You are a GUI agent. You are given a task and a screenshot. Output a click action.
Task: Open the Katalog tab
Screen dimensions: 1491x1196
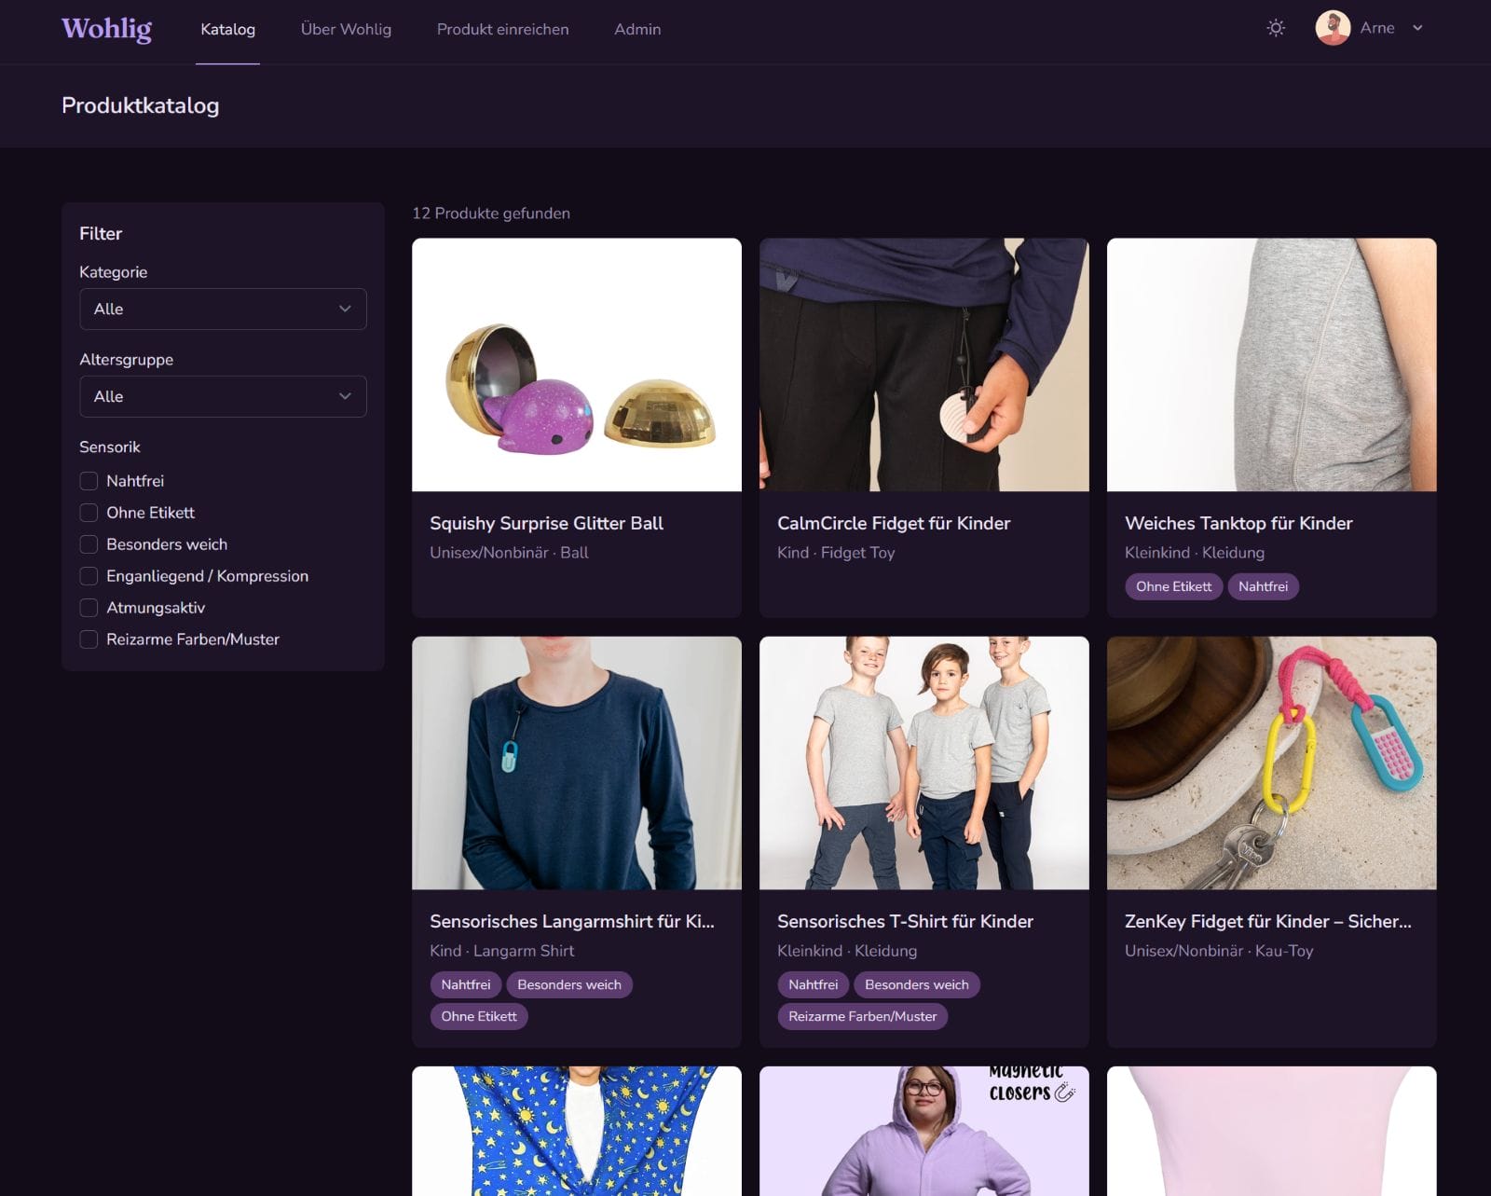227,29
